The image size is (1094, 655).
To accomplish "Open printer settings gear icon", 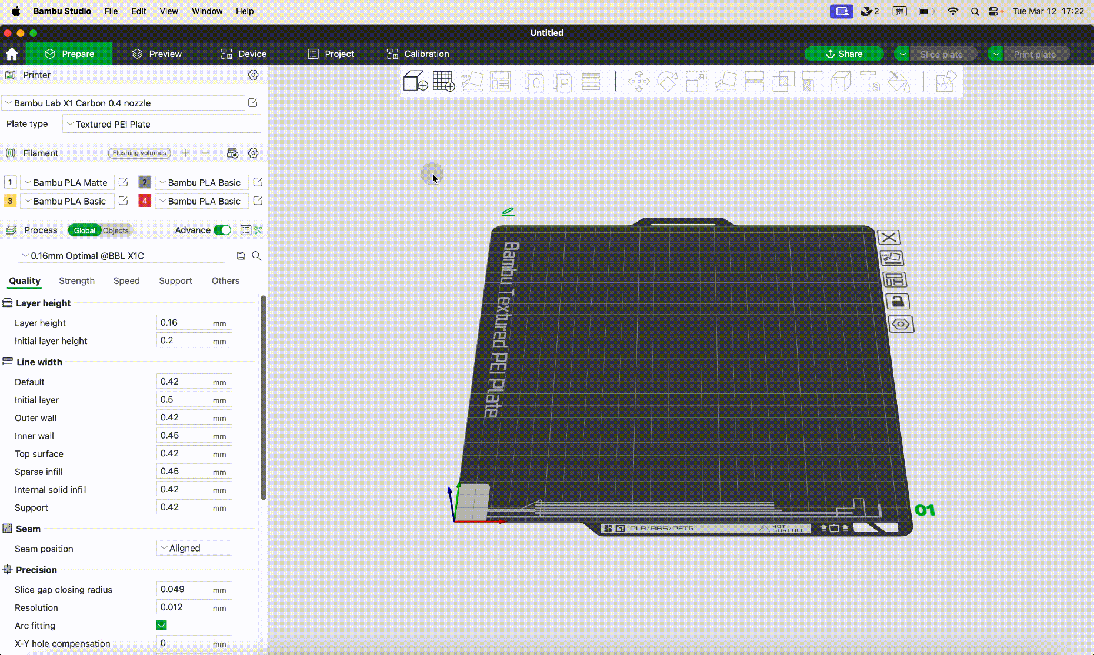I will [x=254, y=75].
